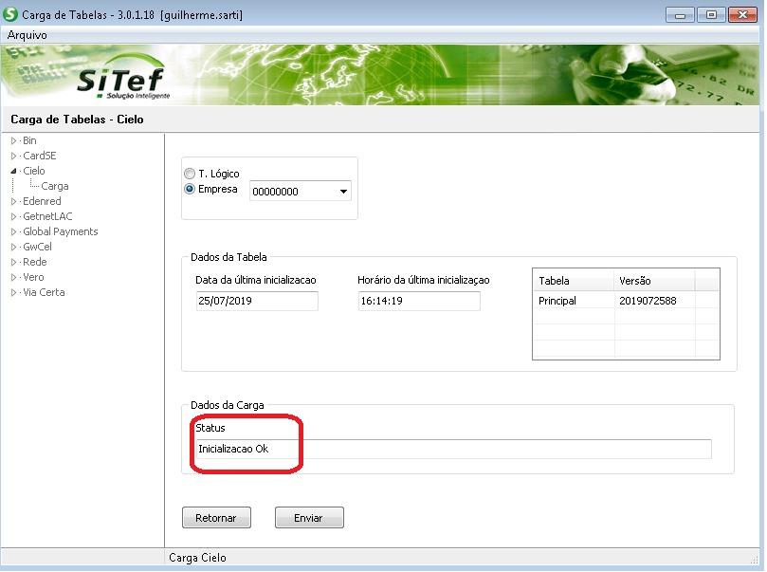Select the Principal table cell
This screenshot has width=767, height=572.
point(574,301)
